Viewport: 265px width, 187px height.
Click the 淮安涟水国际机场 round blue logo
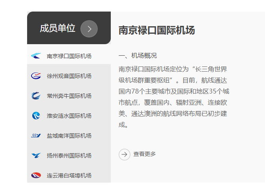(36, 116)
